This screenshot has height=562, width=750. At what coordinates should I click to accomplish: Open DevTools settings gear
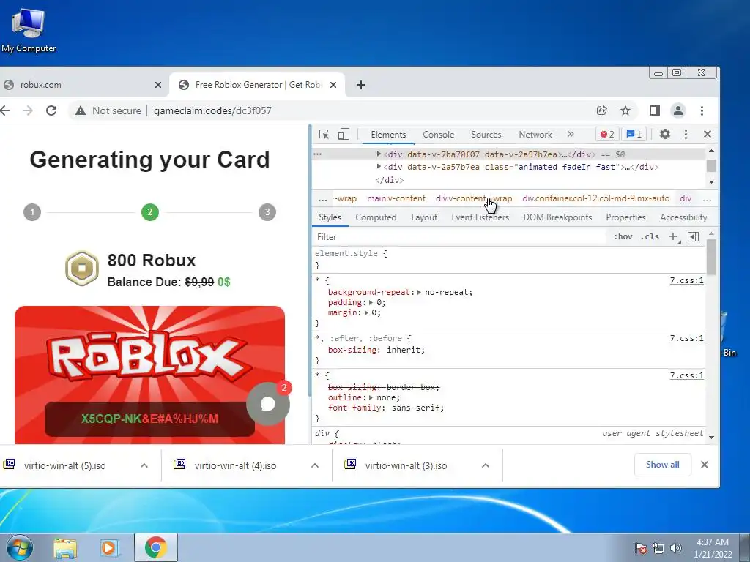click(x=665, y=135)
